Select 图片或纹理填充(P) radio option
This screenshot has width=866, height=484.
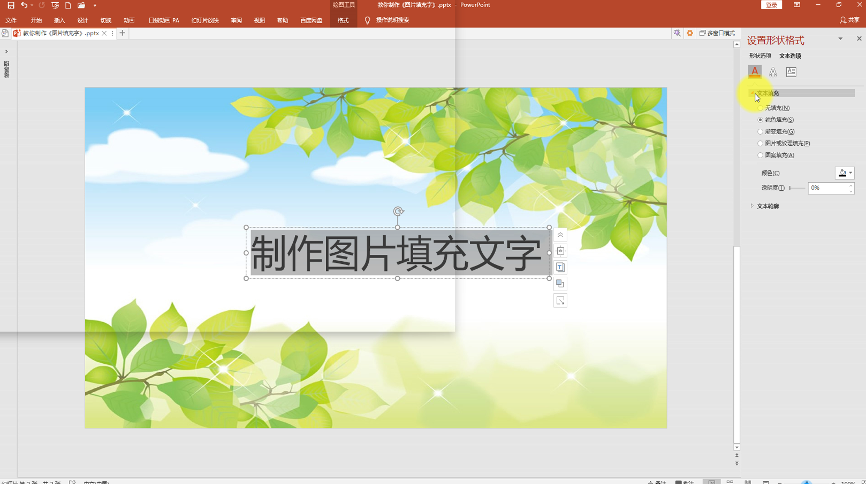[x=760, y=143]
